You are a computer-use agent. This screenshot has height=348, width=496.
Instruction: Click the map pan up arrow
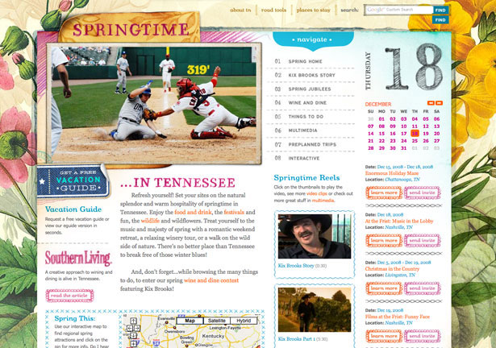point(134,321)
